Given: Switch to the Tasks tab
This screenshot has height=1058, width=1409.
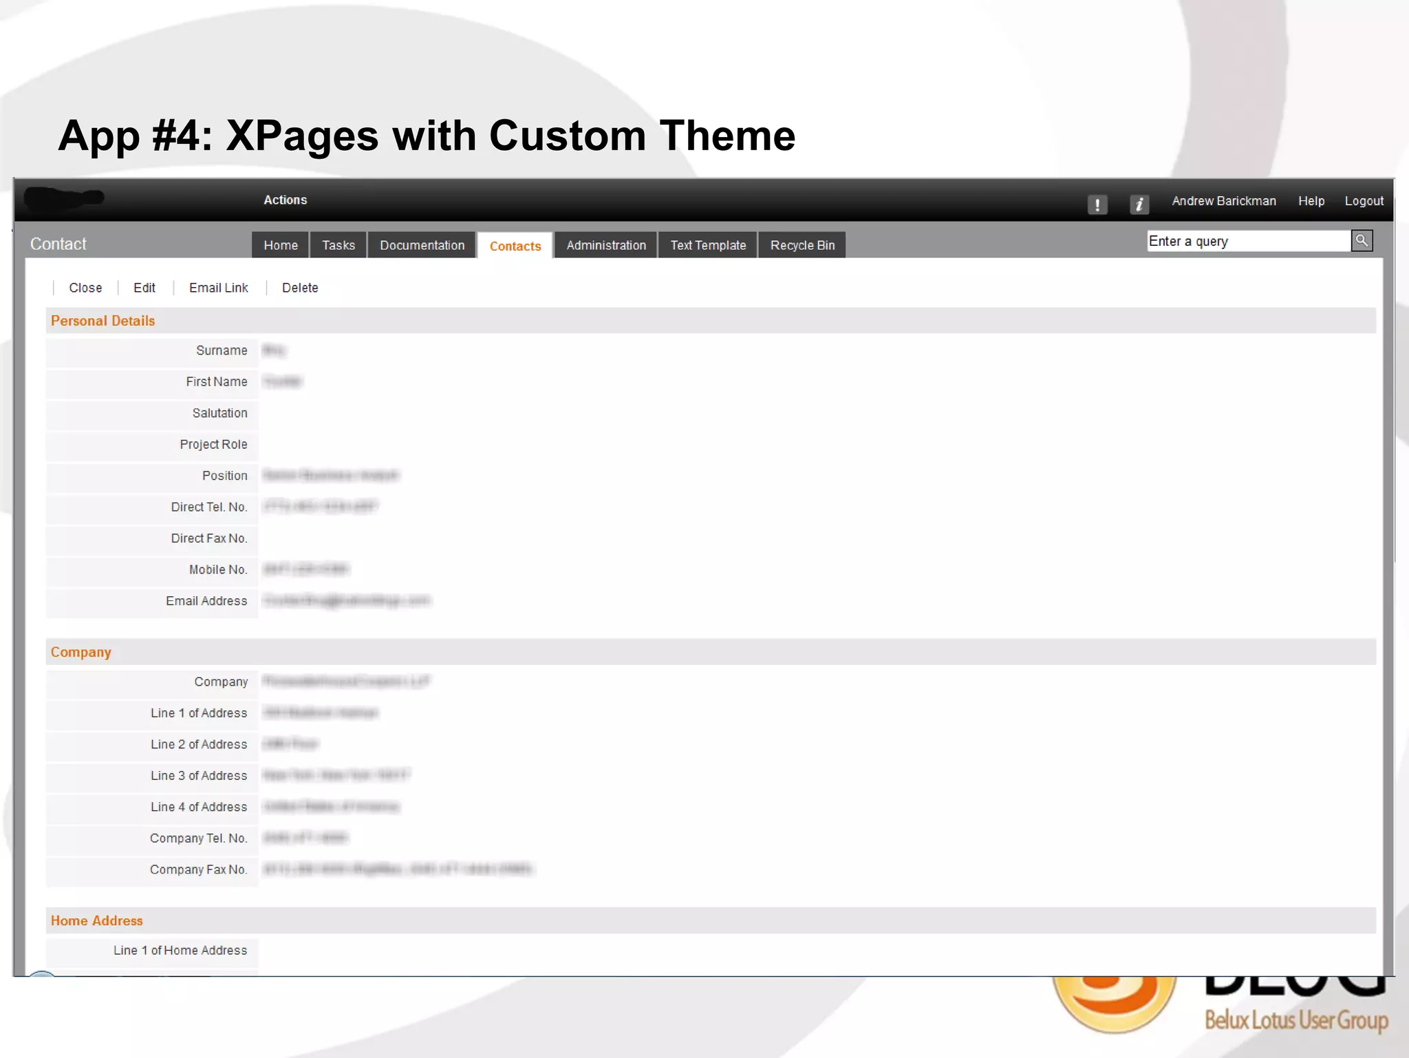Looking at the screenshot, I should (x=338, y=245).
